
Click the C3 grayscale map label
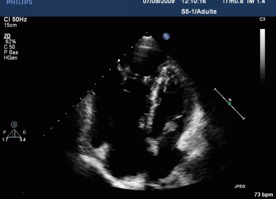[x=262, y=19]
